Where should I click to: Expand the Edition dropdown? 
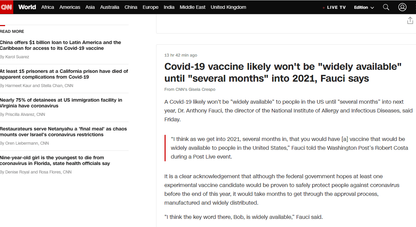pyautogui.click(x=364, y=7)
